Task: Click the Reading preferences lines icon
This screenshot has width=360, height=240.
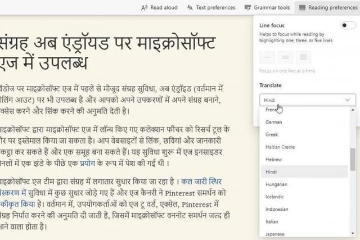Action: pos(302,8)
